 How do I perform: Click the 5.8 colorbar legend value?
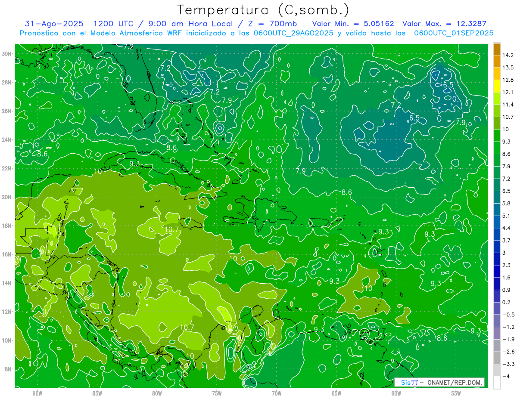point(507,204)
